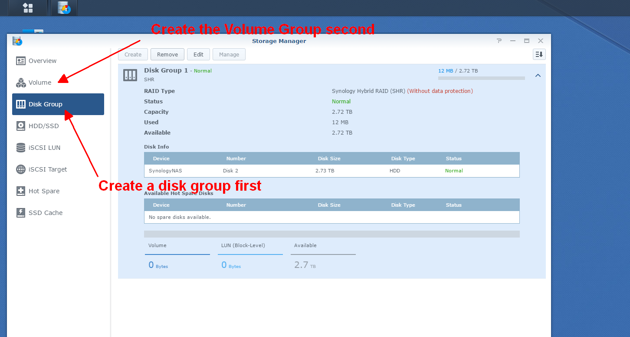The width and height of the screenshot is (630, 337).
Task: Click the Storage Manager window title icon
Action: (17, 41)
